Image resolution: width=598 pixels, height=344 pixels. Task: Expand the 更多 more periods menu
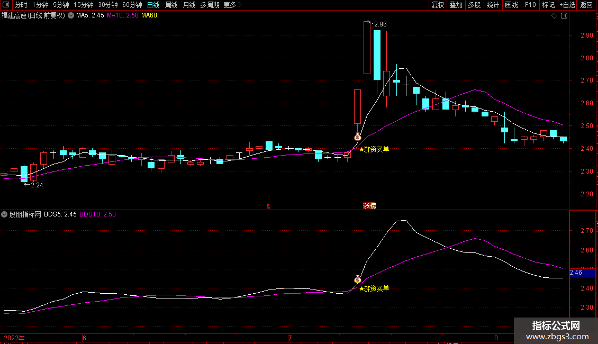coord(233,5)
